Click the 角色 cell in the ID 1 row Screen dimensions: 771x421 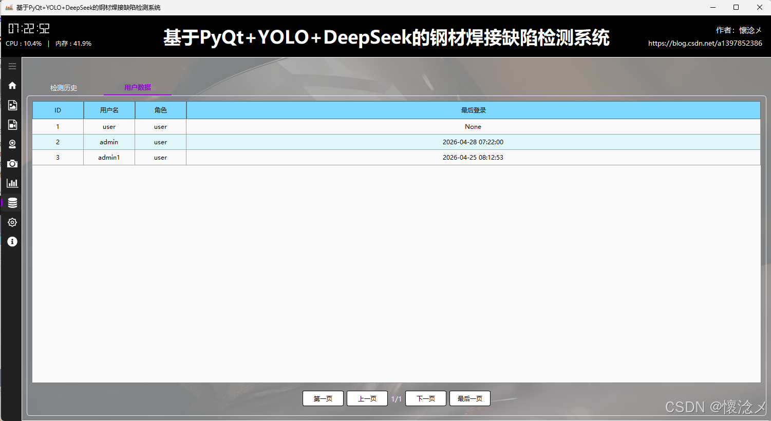pyautogui.click(x=161, y=127)
